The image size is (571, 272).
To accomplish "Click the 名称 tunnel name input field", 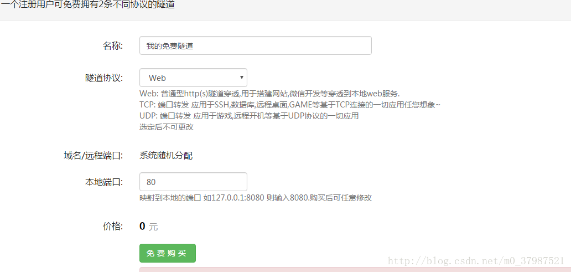I will click(x=255, y=45).
